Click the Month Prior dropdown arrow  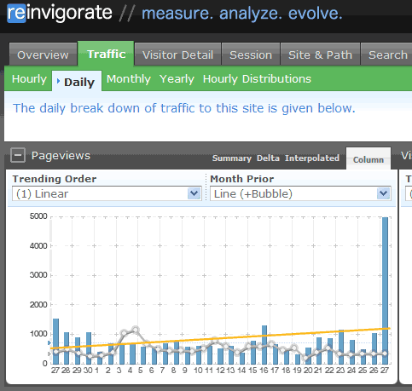383,194
